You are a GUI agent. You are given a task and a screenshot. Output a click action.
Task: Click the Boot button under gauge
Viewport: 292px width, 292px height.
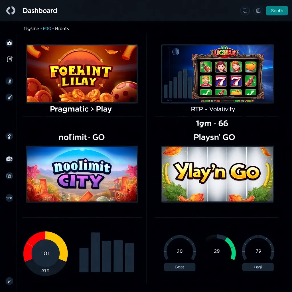click(180, 267)
